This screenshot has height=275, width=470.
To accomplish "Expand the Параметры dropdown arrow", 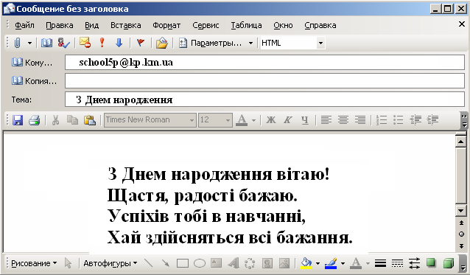I will pos(251,43).
